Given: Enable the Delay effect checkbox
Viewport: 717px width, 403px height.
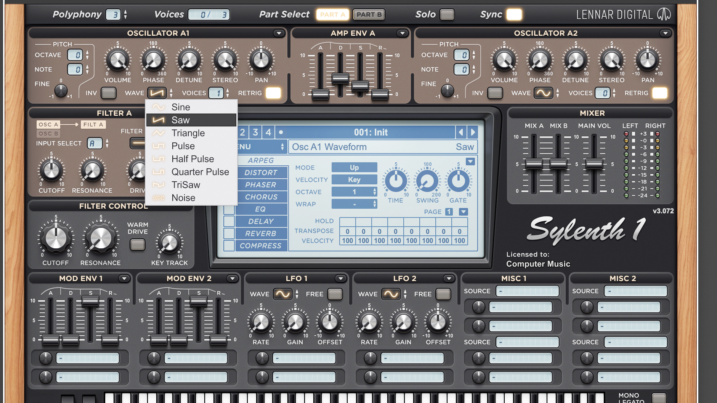Looking at the screenshot, I should (229, 221).
